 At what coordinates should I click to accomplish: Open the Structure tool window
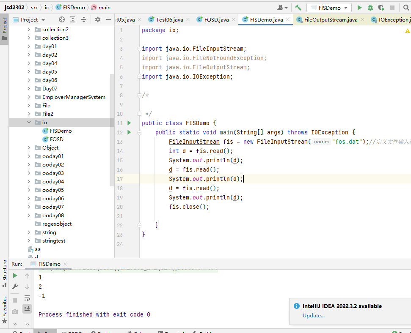(x=4, y=273)
